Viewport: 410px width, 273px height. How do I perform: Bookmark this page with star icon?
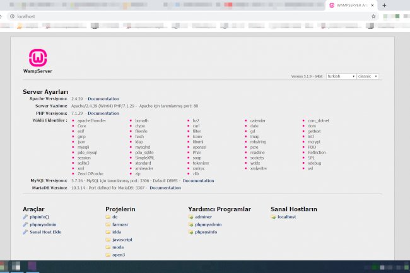click(373, 16)
